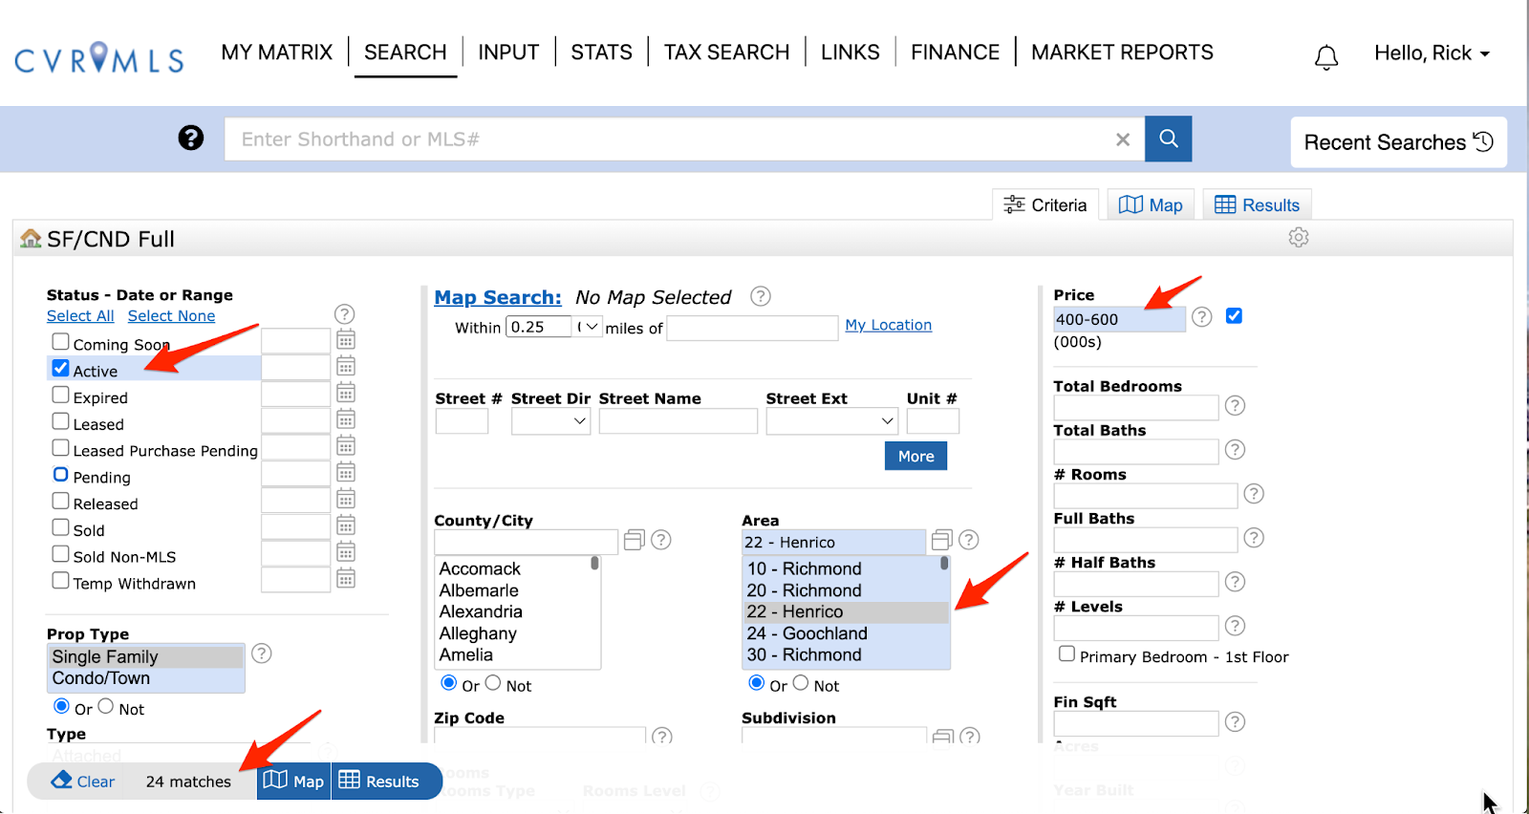Viewport: 1529px width, 814px height.
Task: Open calendar picker for Leased Purchase Pending
Action: (x=346, y=446)
